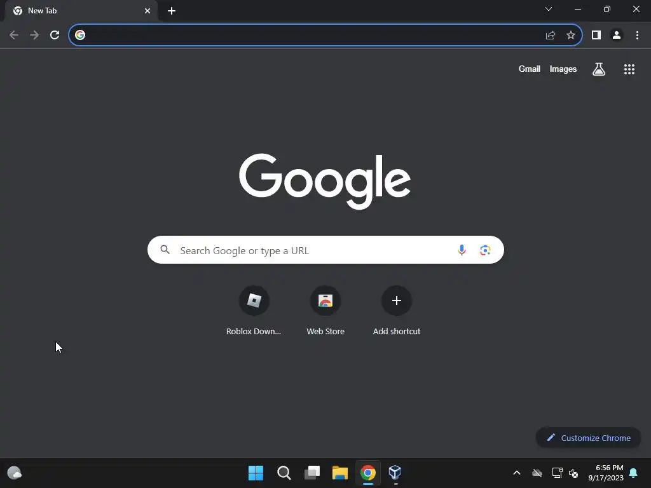The height and width of the screenshot is (488, 651).
Task: Open the Roblox Download shortcut
Action: (x=254, y=310)
